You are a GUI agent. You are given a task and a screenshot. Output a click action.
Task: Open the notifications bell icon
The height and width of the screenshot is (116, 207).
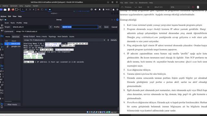click(100, 9)
